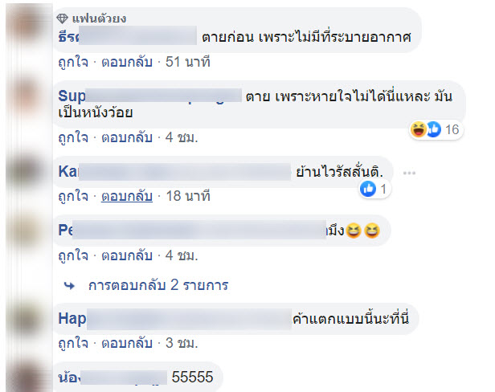Show the reaction count 16 details
The height and width of the screenshot is (392, 495).
coord(452,129)
